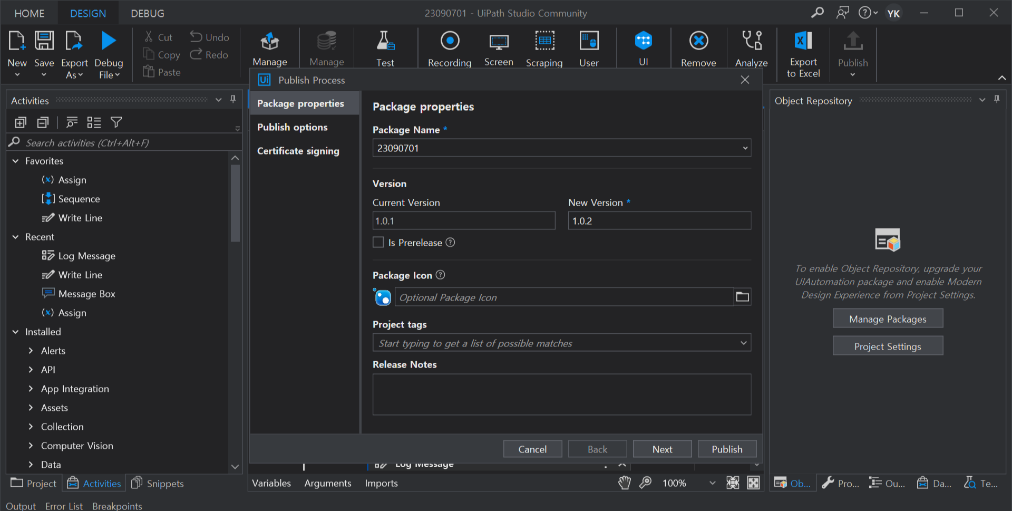1012x511 pixels.
Task: Click the filter funnel icon in Activities
Action: point(116,122)
